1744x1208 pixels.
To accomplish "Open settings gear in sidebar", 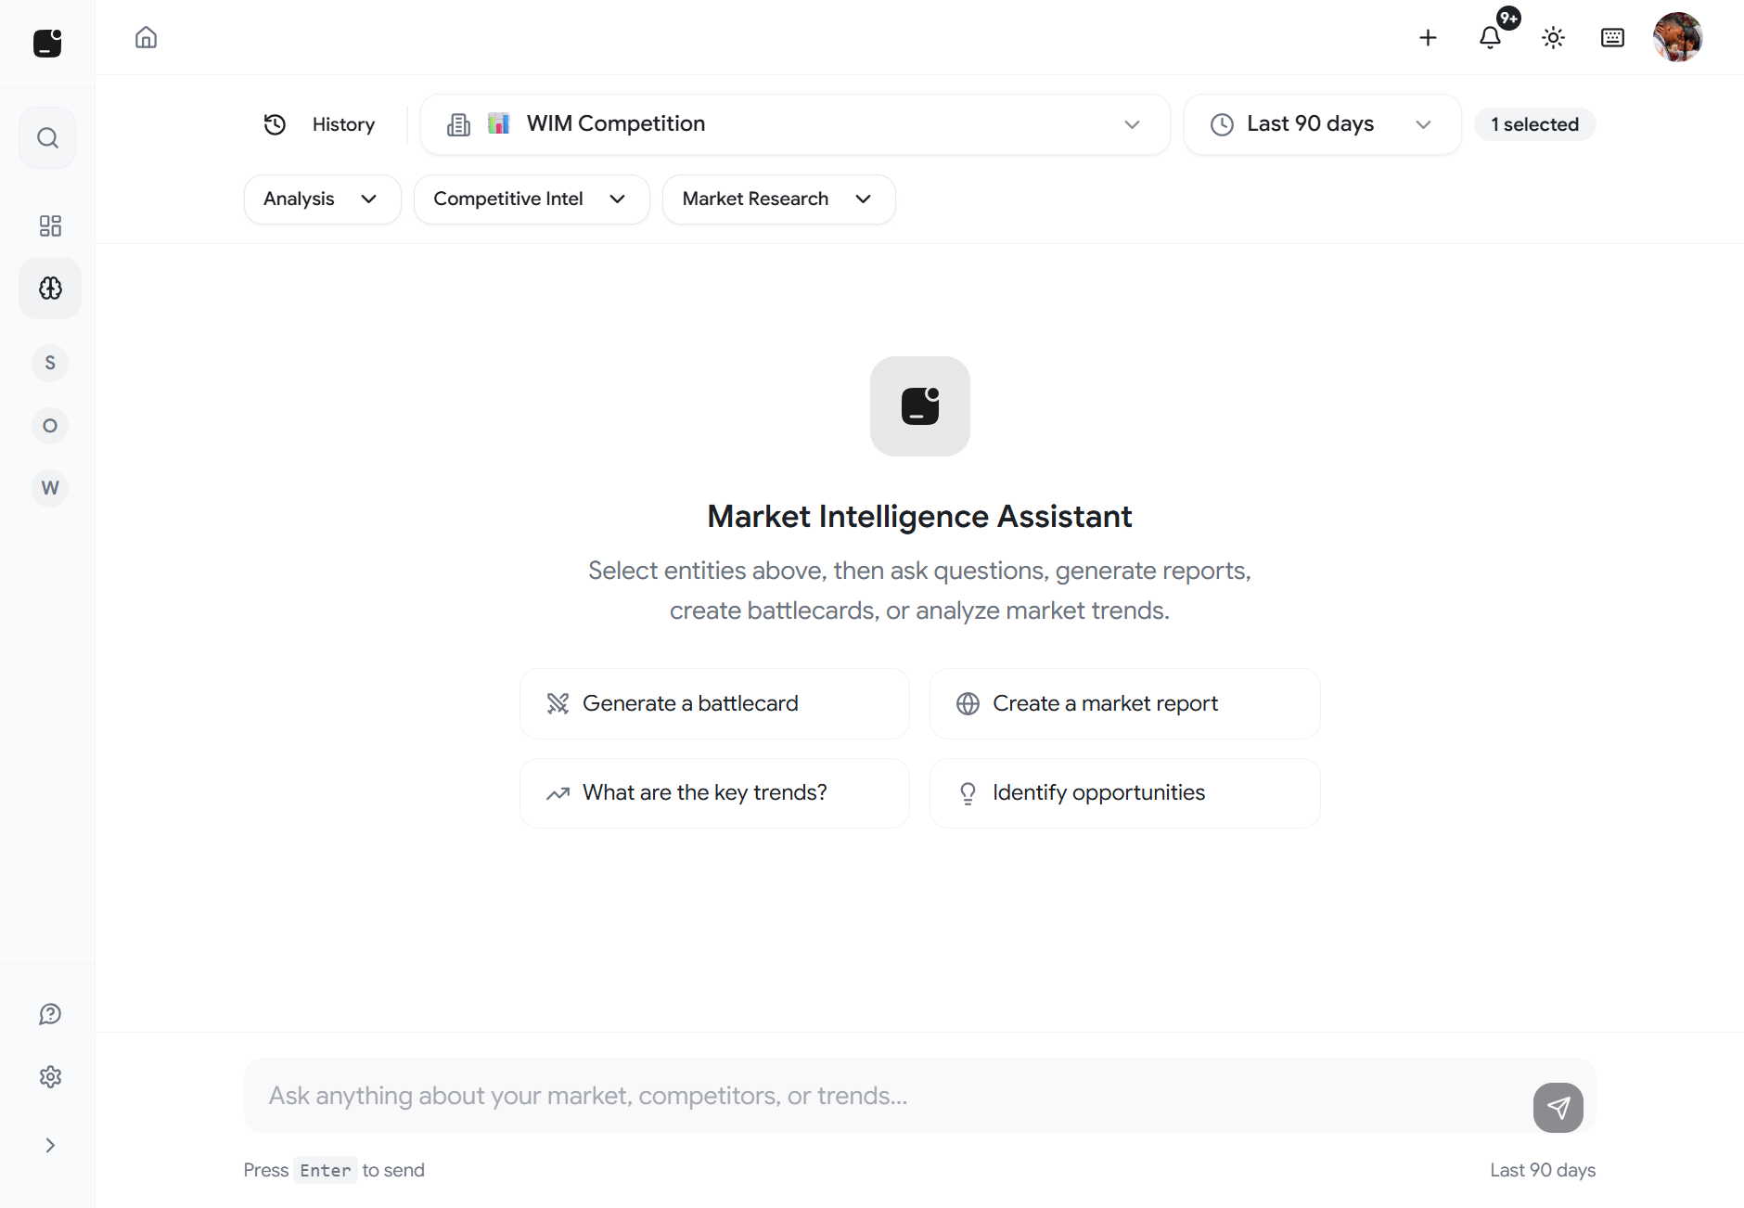I will [50, 1076].
